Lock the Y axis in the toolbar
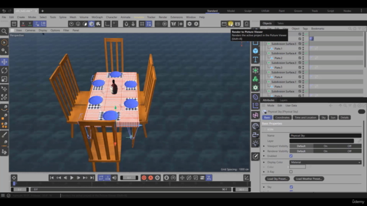The image size is (367, 206). coord(30,23)
